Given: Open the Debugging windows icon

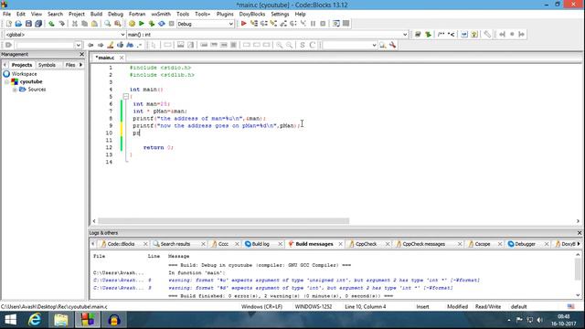Looking at the screenshot, I should pos(336,24).
